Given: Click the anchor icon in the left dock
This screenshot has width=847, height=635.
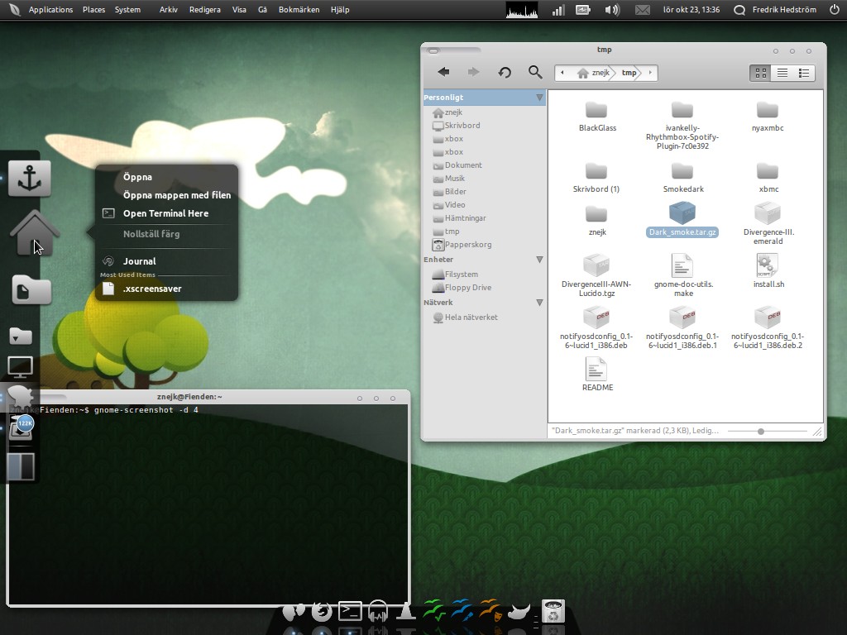Looking at the screenshot, I should pos(30,179).
